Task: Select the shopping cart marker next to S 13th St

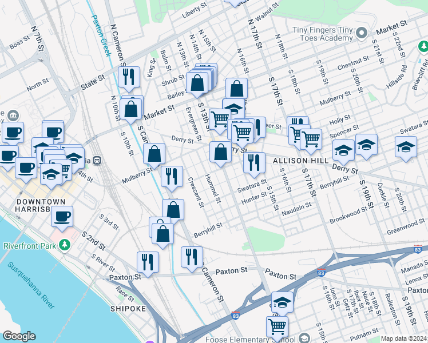Action: coord(220,119)
